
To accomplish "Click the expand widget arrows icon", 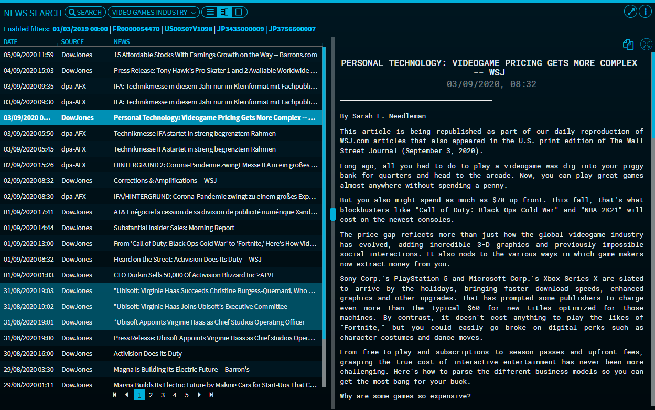I will 630,12.
